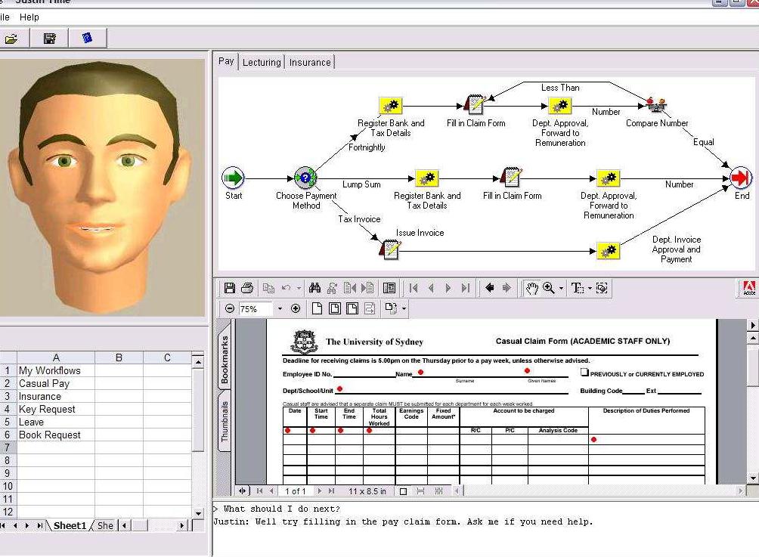Open the Thumbnails side panel

tap(224, 422)
